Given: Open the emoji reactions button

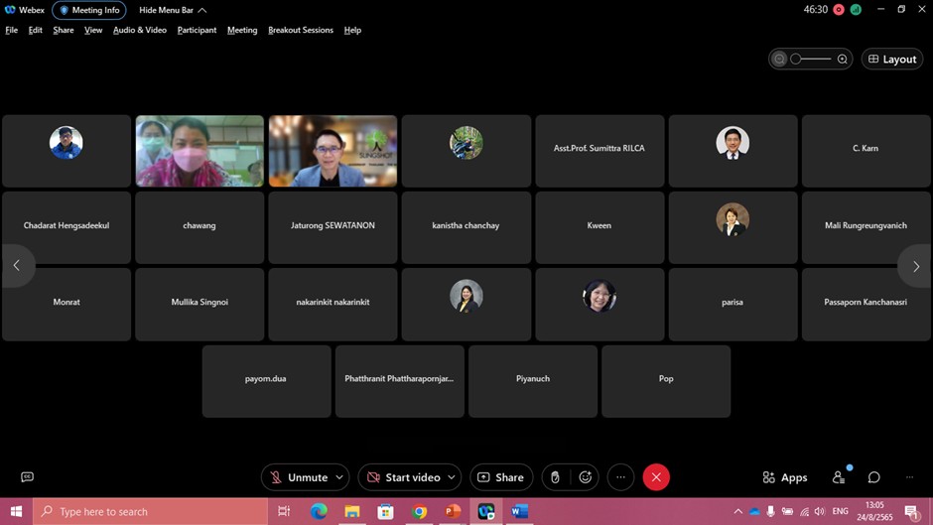Looking at the screenshot, I should 586,477.
